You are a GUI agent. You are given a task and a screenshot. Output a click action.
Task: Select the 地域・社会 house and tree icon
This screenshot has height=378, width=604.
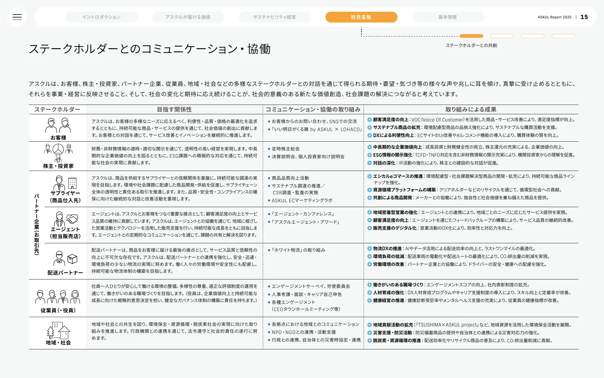[x=59, y=331]
